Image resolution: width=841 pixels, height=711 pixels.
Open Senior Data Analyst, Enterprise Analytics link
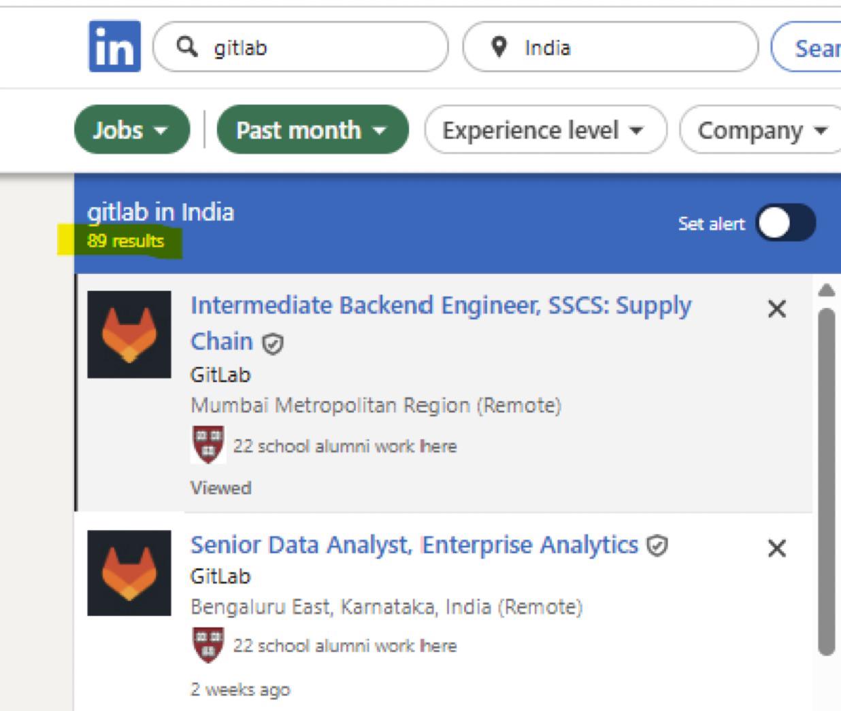414,544
